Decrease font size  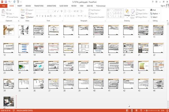click(58, 11)
